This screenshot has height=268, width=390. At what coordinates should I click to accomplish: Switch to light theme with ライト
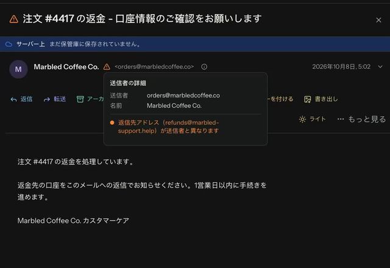312,119
